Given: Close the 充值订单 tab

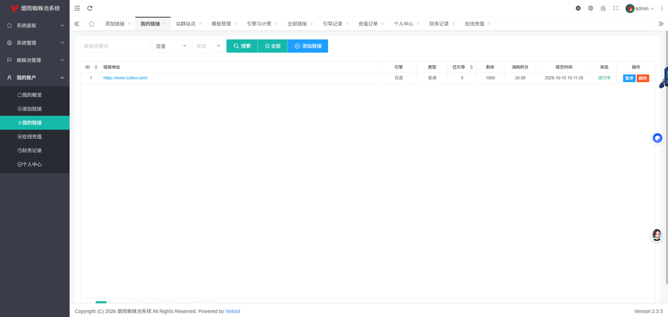Looking at the screenshot, I should [x=382, y=24].
